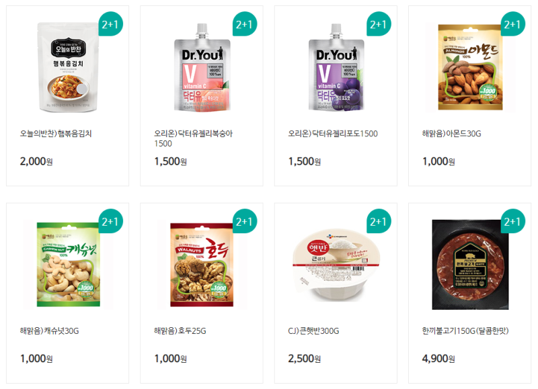Click the 오늘의반찬)햄볶음김치 product name
Image resolution: width=538 pixels, height=389 pixels.
[56, 133]
